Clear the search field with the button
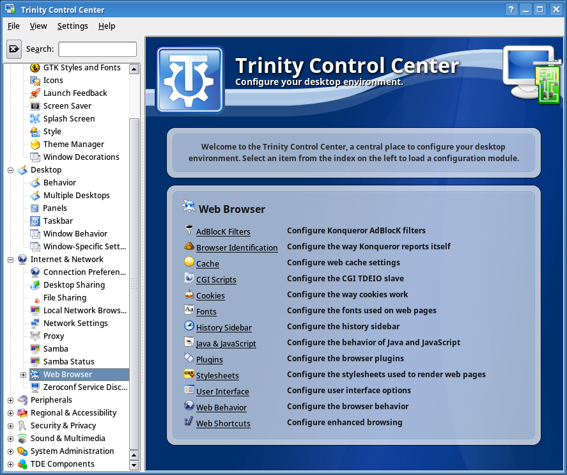The height and width of the screenshot is (475, 567). tap(14, 49)
